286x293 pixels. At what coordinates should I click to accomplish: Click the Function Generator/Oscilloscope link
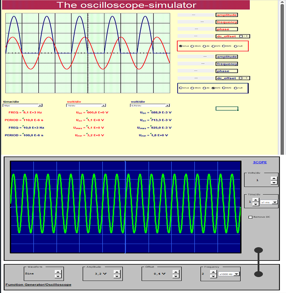[38, 284]
